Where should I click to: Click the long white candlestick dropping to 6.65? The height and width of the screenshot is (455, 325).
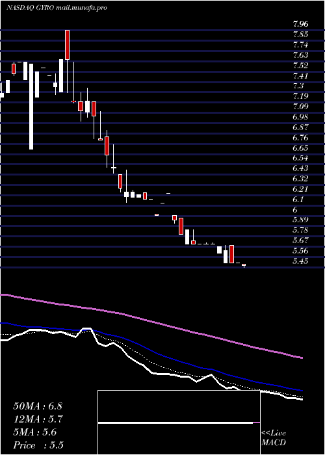coord(31,107)
